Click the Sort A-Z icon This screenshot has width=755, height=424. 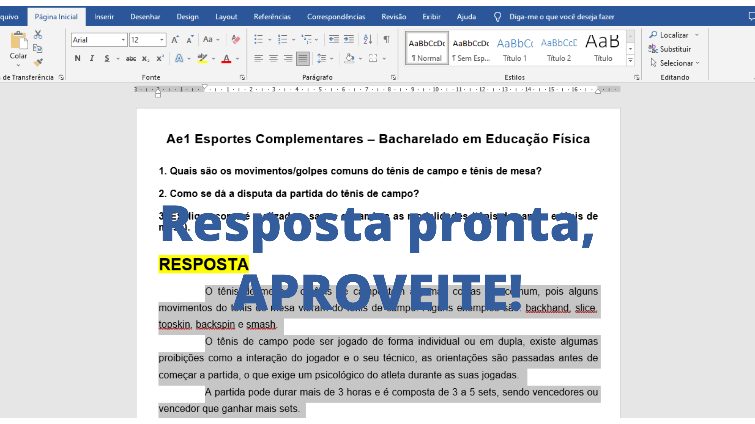coord(368,39)
